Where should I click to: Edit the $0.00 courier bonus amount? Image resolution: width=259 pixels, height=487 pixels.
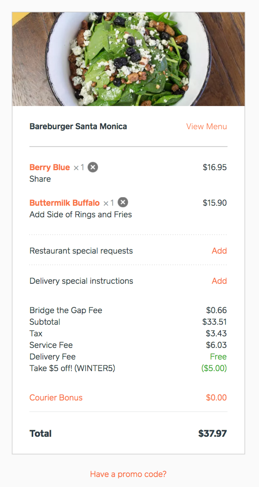point(216,397)
